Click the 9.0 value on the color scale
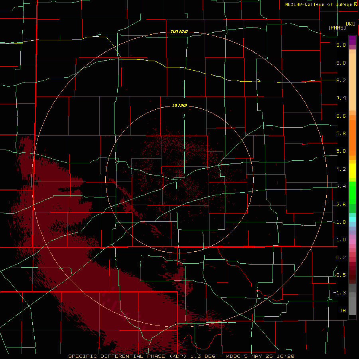This screenshot has height=359, width=359. [x=341, y=63]
